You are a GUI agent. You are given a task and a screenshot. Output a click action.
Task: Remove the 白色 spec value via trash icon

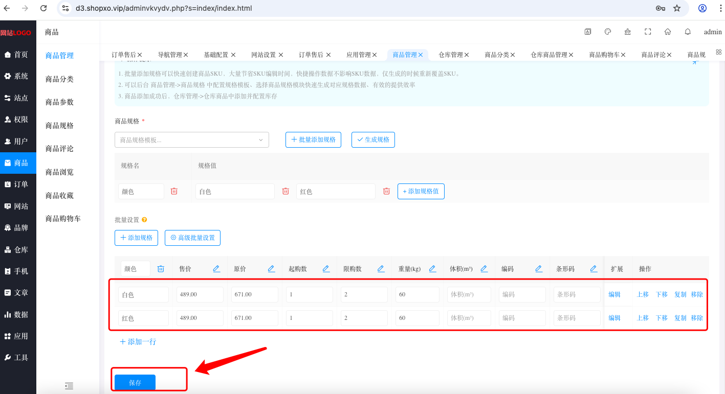point(285,191)
